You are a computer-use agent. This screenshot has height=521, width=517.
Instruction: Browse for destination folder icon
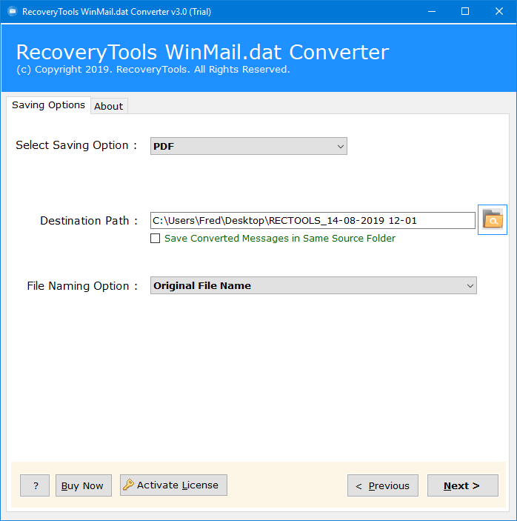pos(492,219)
